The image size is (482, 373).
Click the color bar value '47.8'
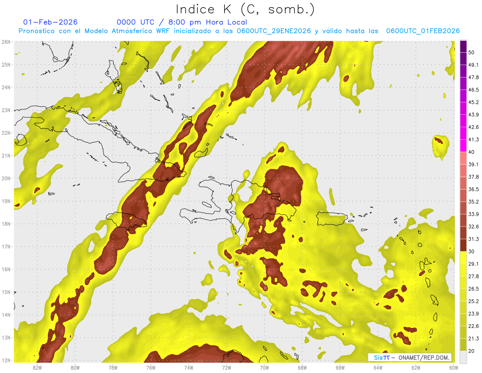pyautogui.click(x=474, y=77)
